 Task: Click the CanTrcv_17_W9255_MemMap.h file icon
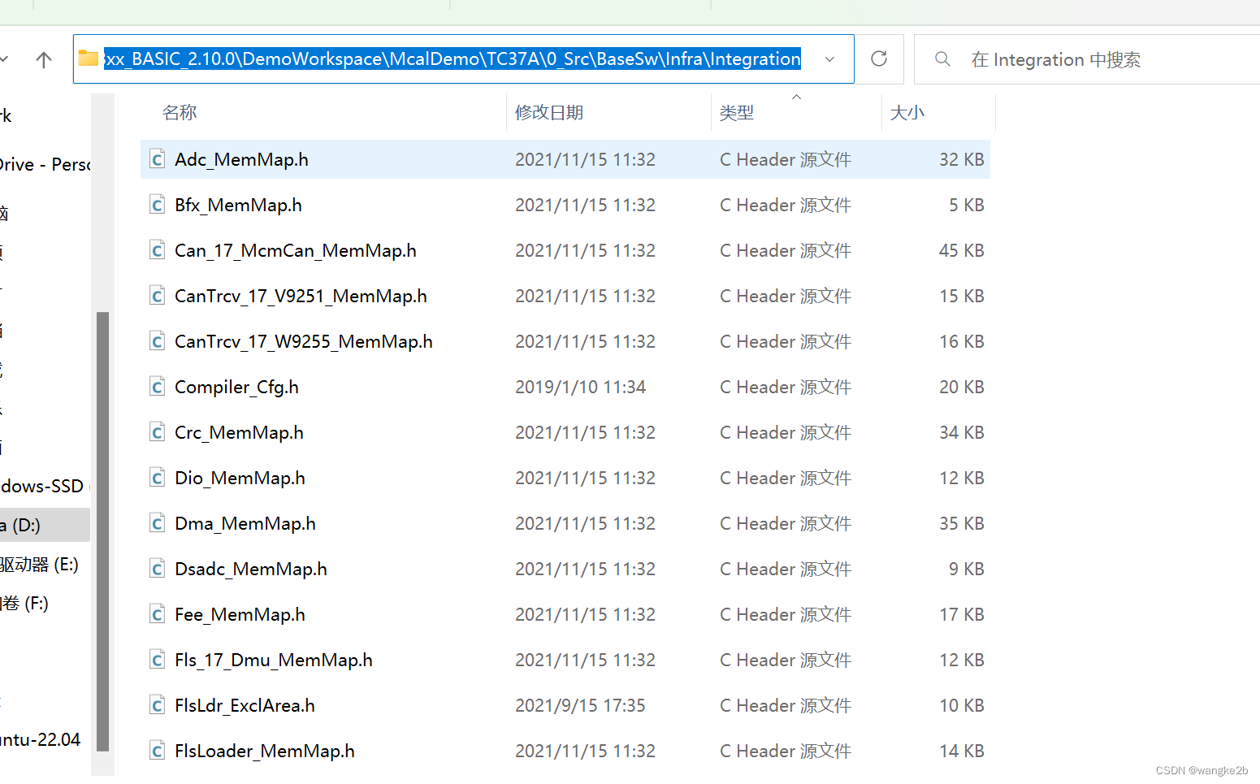pos(158,341)
